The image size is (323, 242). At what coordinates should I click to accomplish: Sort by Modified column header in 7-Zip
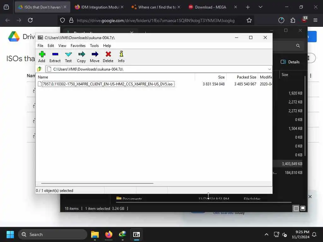click(266, 77)
